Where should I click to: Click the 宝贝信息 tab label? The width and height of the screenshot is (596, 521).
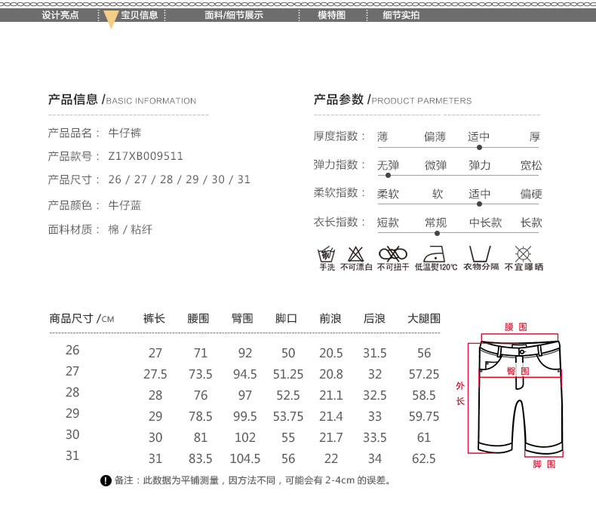(140, 15)
